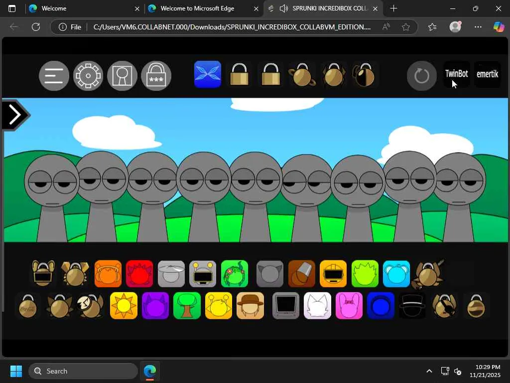Select the dark blue round character icon
This screenshot has height=383, width=510.
(381, 306)
